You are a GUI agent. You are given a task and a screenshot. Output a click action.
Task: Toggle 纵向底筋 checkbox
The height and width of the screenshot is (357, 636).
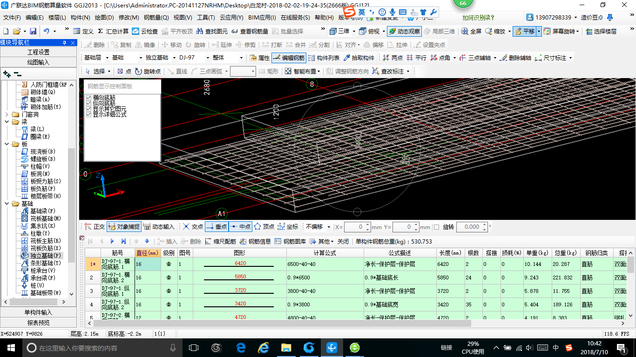pyautogui.click(x=89, y=103)
